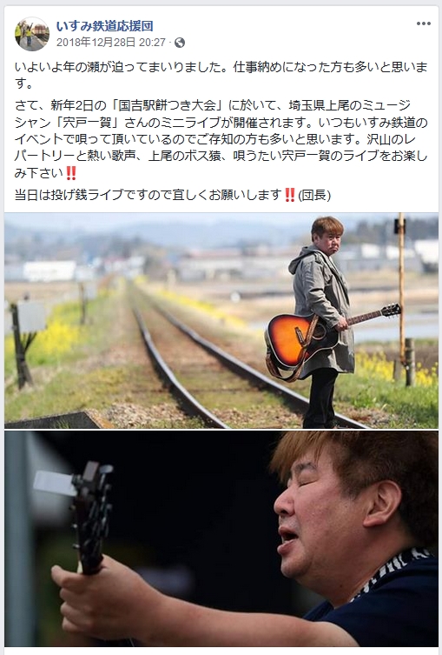Screen dimensions: 442x655
Task: Click the sunburst acoustic guitar in railway photo
Action: 301,338
